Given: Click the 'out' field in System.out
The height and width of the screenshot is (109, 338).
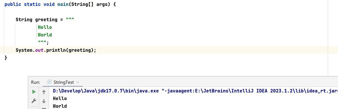Looking at the screenshot, I should (39, 50).
